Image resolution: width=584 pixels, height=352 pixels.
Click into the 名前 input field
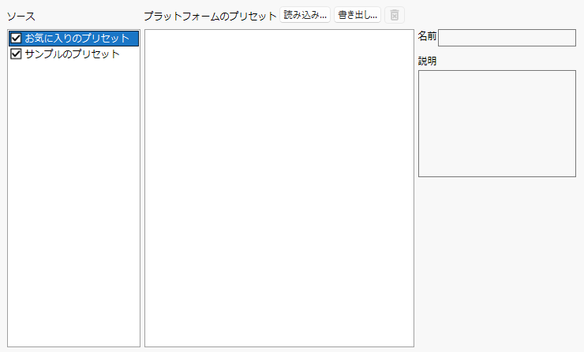point(507,38)
